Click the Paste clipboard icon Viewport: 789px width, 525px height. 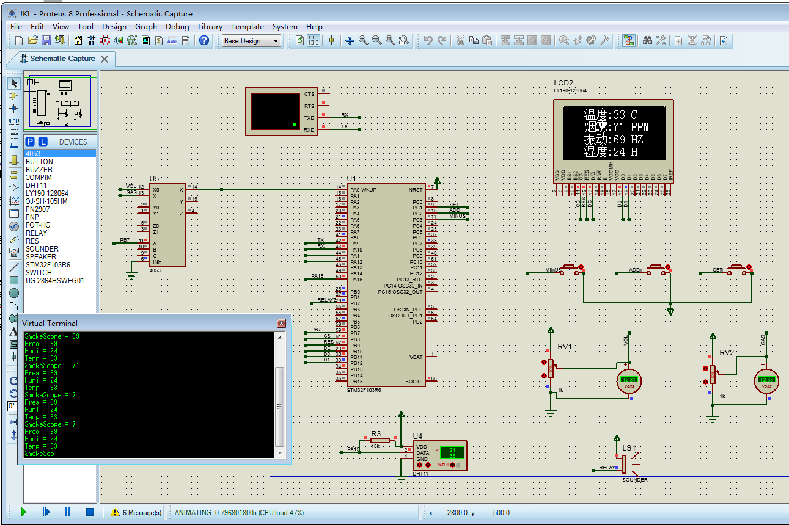(x=487, y=40)
